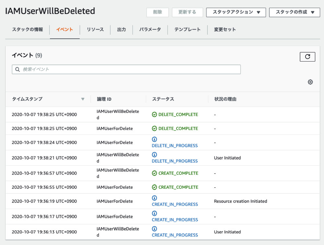Click inside the 検索イベント search field
The height and width of the screenshot is (245, 324).
pyautogui.click(x=126, y=69)
